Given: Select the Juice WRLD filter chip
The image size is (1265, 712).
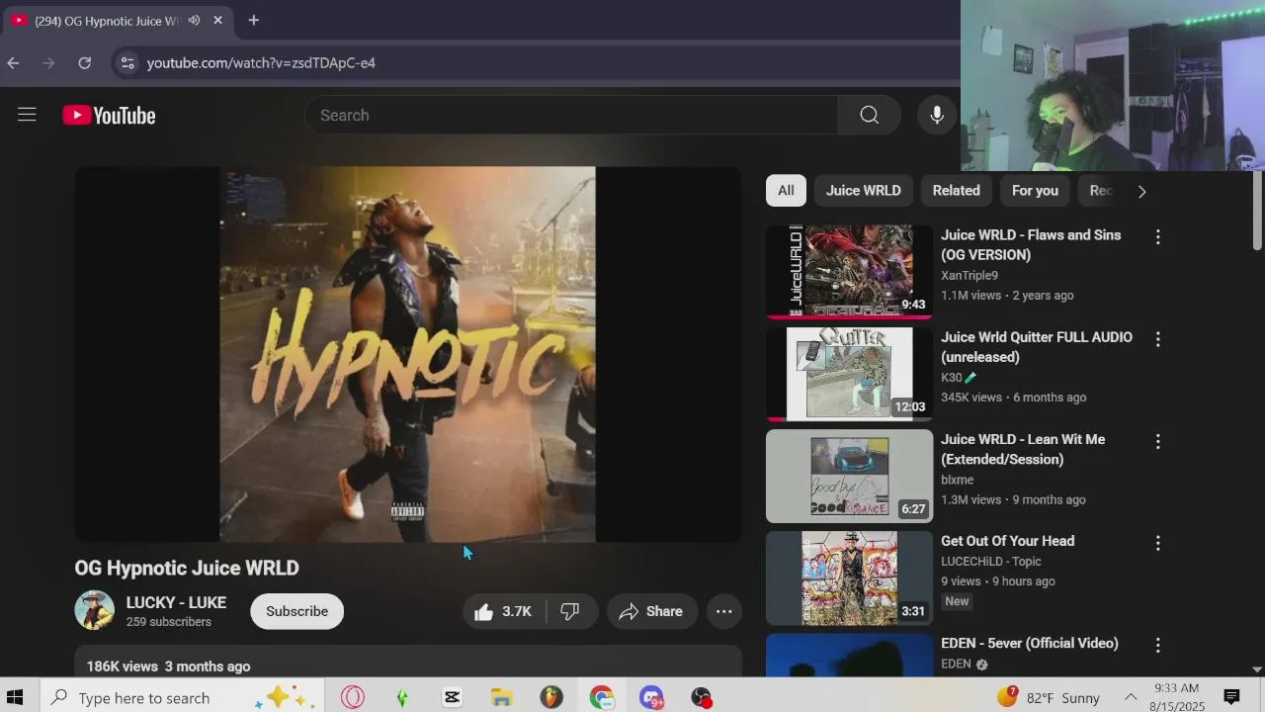Looking at the screenshot, I should [864, 190].
